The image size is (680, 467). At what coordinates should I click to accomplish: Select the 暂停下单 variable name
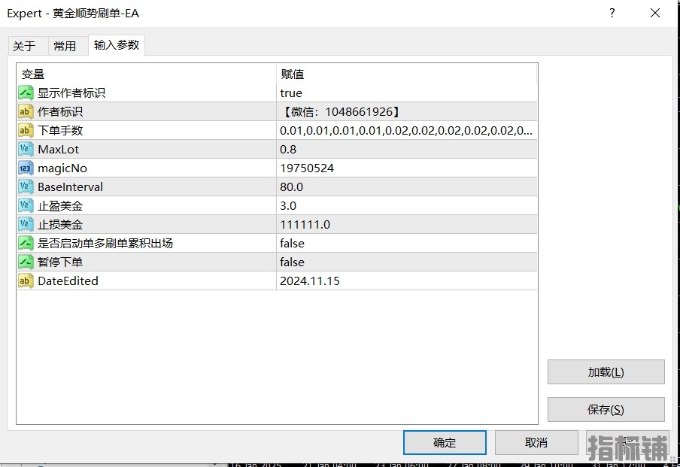60,262
